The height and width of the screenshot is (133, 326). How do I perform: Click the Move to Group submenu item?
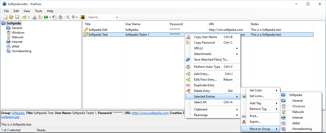click(x=260, y=129)
